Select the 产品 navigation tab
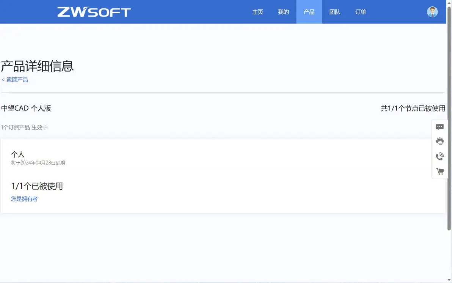This screenshot has width=452, height=283. (309, 12)
